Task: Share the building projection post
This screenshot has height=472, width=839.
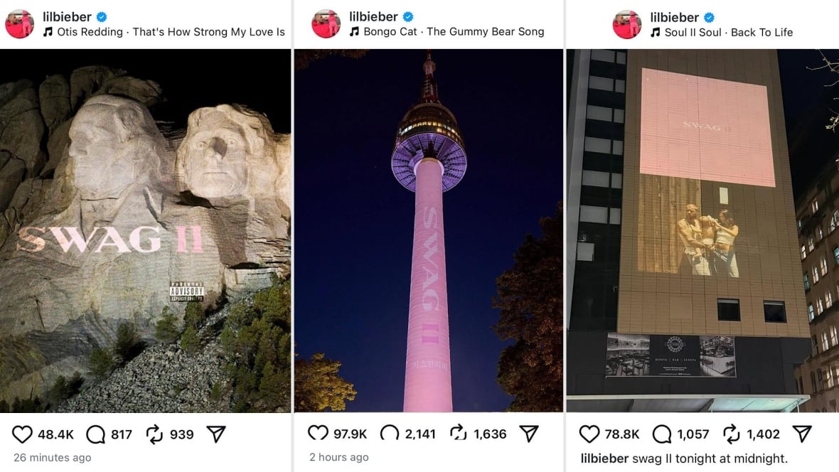Action: coord(802,434)
